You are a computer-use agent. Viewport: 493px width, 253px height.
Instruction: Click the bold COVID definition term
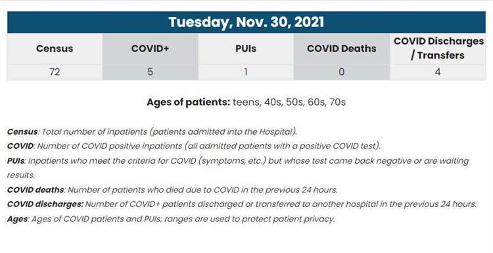(x=20, y=146)
